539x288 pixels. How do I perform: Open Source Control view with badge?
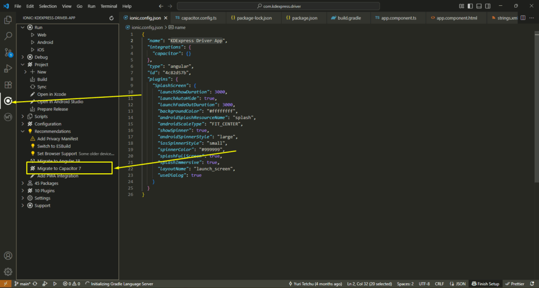click(x=8, y=52)
